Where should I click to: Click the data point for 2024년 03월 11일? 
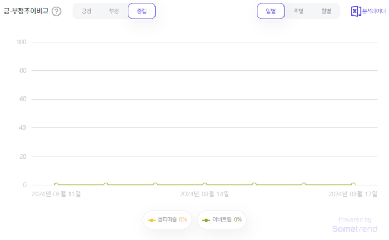(56, 185)
